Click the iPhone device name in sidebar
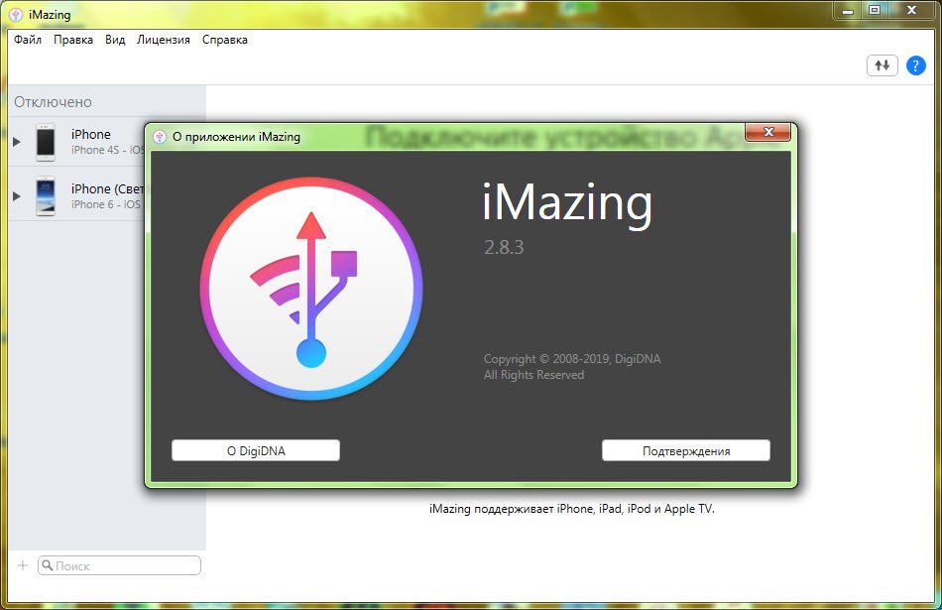942x610 pixels. [90, 134]
